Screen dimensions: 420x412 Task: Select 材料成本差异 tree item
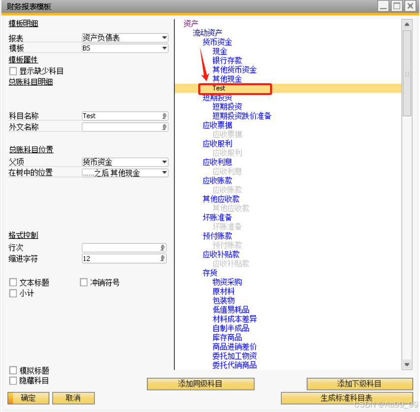pyautogui.click(x=235, y=319)
